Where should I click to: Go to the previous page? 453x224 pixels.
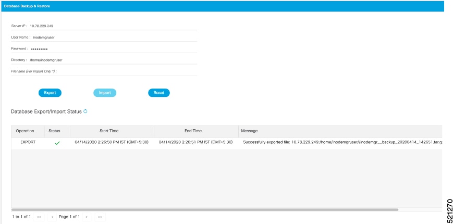52,217
